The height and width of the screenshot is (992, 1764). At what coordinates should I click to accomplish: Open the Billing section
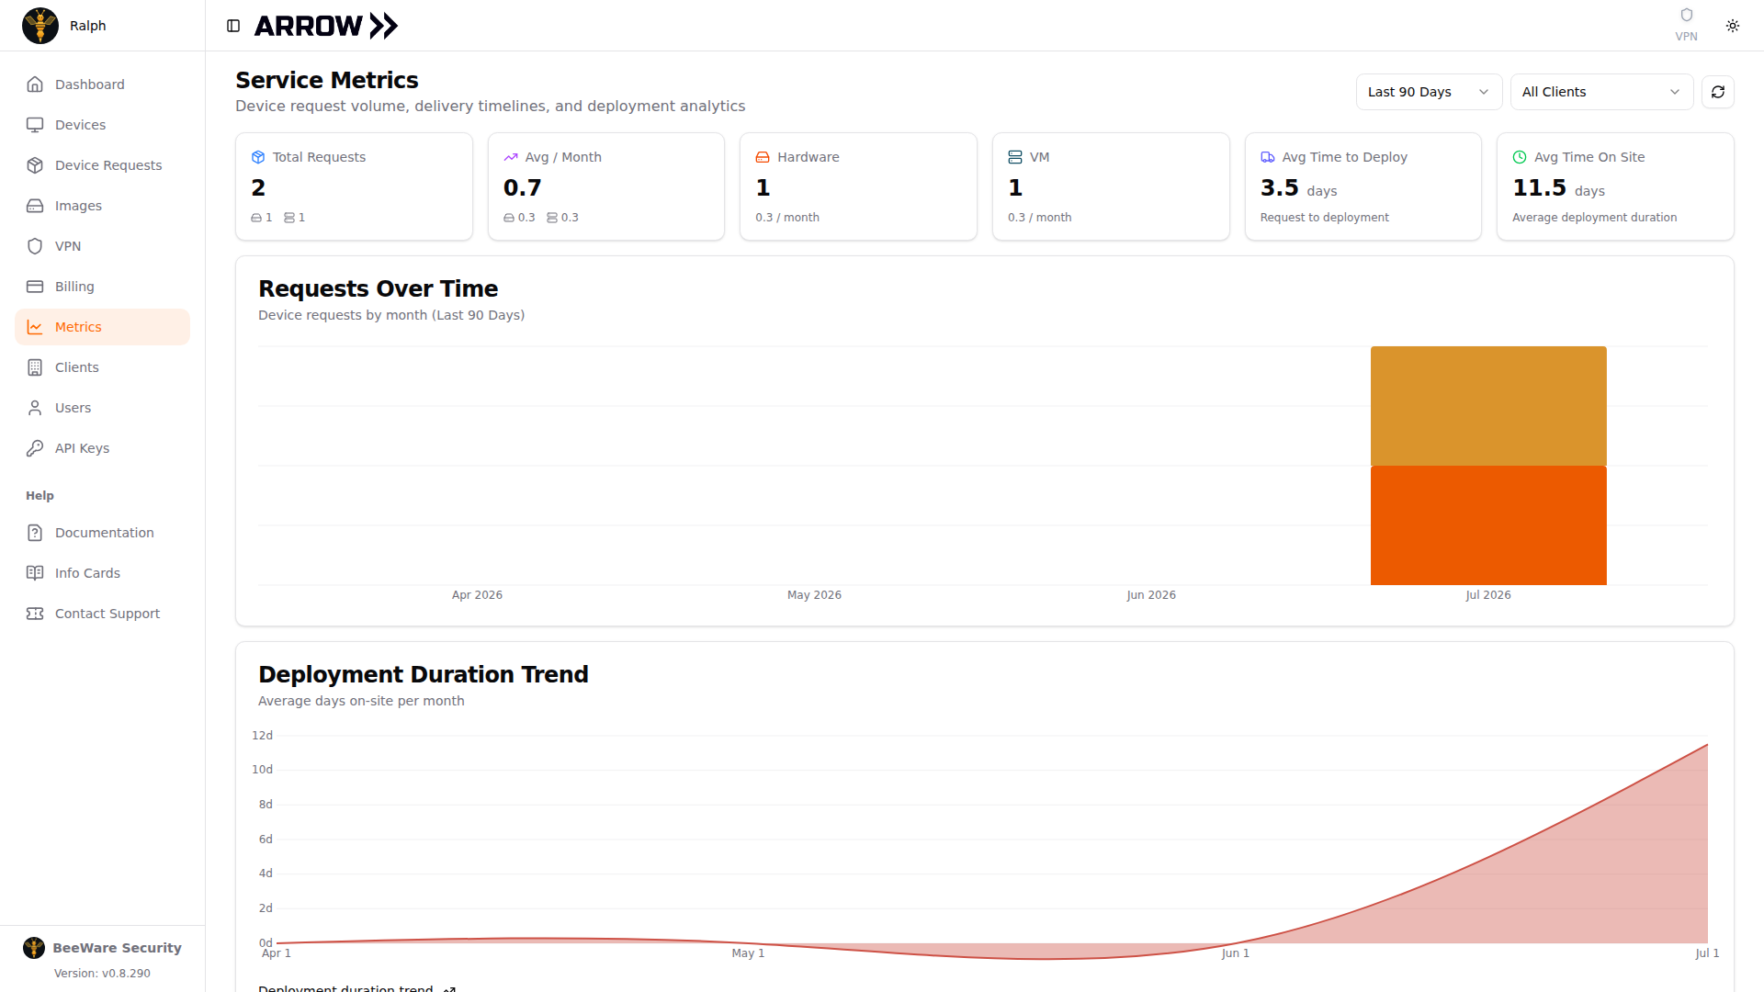tap(102, 287)
